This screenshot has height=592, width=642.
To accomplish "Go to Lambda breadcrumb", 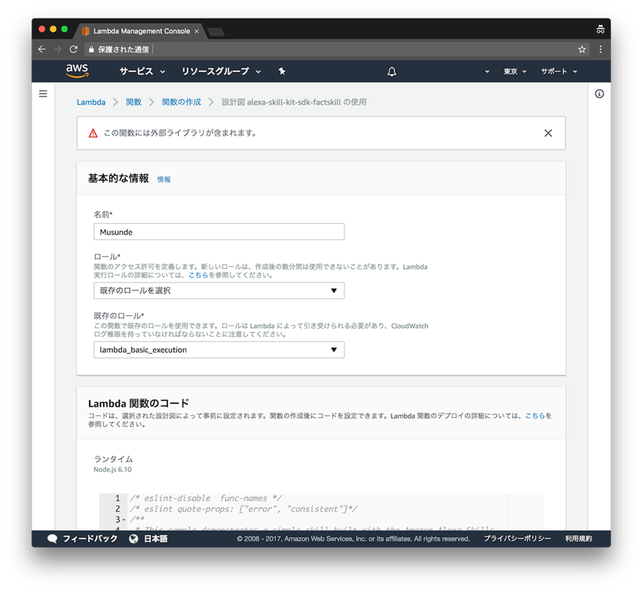I will point(91,102).
